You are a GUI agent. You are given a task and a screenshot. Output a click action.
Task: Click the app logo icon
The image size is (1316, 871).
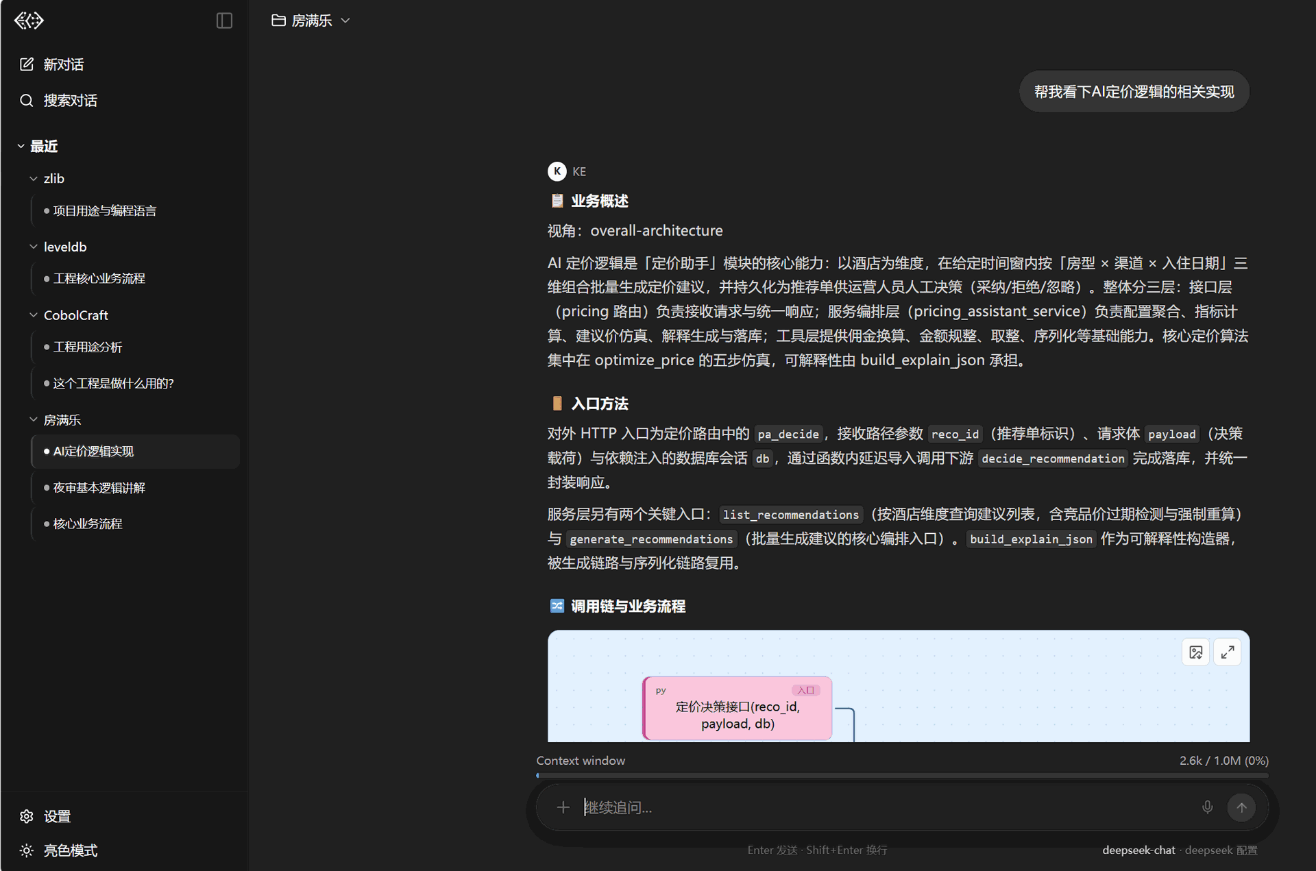29,21
